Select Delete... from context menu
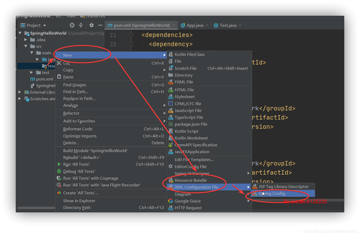The image size is (360, 236). pos(111,143)
